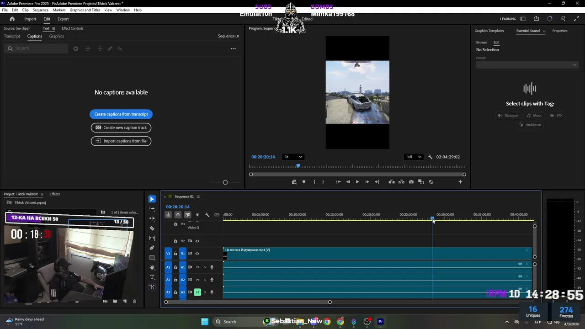Screen dimensions: 585x329
Task: Unmute track A3 with M button
Action: [197, 292]
